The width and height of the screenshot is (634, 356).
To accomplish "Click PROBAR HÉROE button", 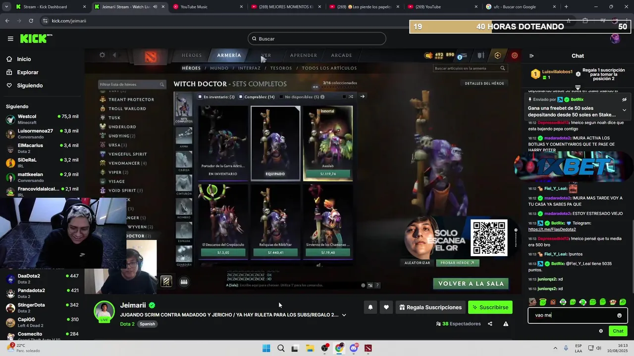I will pyautogui.click(x=457, y=263).
